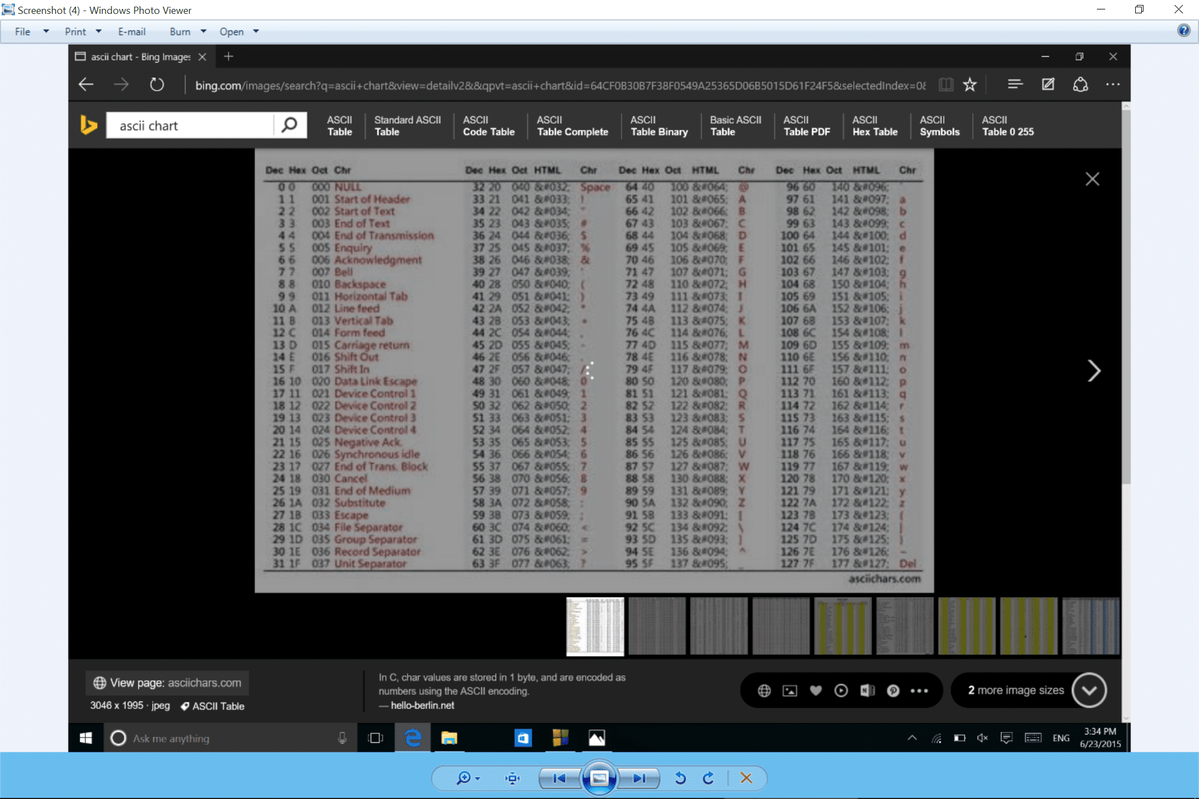1199x799 pixels.
Task: Open more image actions ellipsis
Action: coord(919,691)
